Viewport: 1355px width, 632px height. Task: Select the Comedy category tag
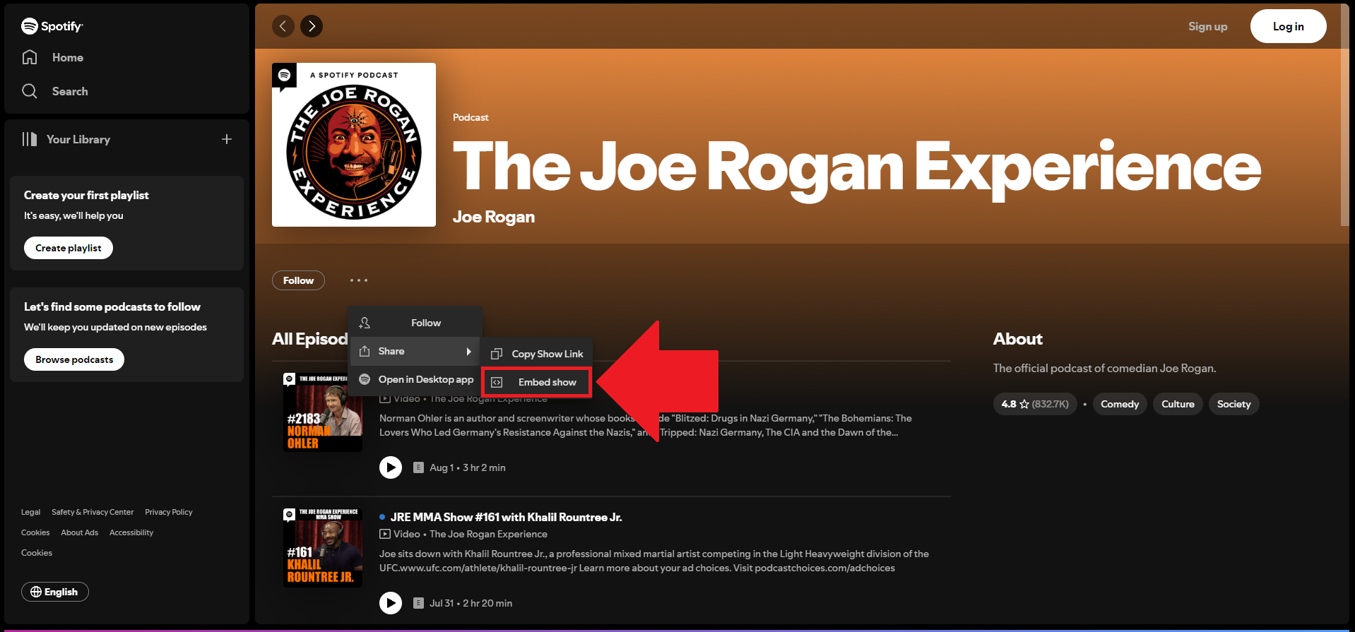pyautogui.click(x=1120, y=404)
